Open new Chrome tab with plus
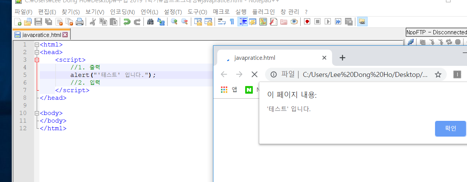Viewport: 467px width, 182px height. (x=342, y=58)
